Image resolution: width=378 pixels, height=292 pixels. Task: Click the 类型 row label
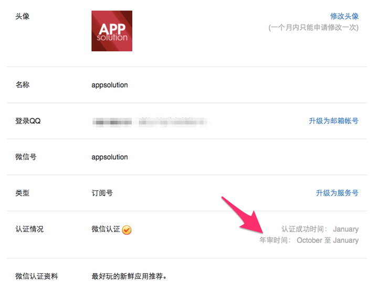[x=23, y=193]
